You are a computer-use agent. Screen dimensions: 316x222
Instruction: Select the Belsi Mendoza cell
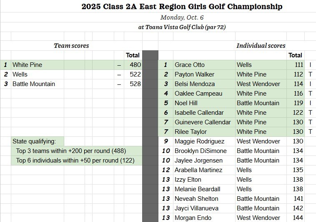(x=194, y=84)
